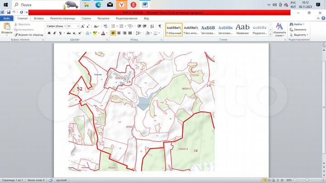
Task: Center align the text
Action: coord(119,33)
